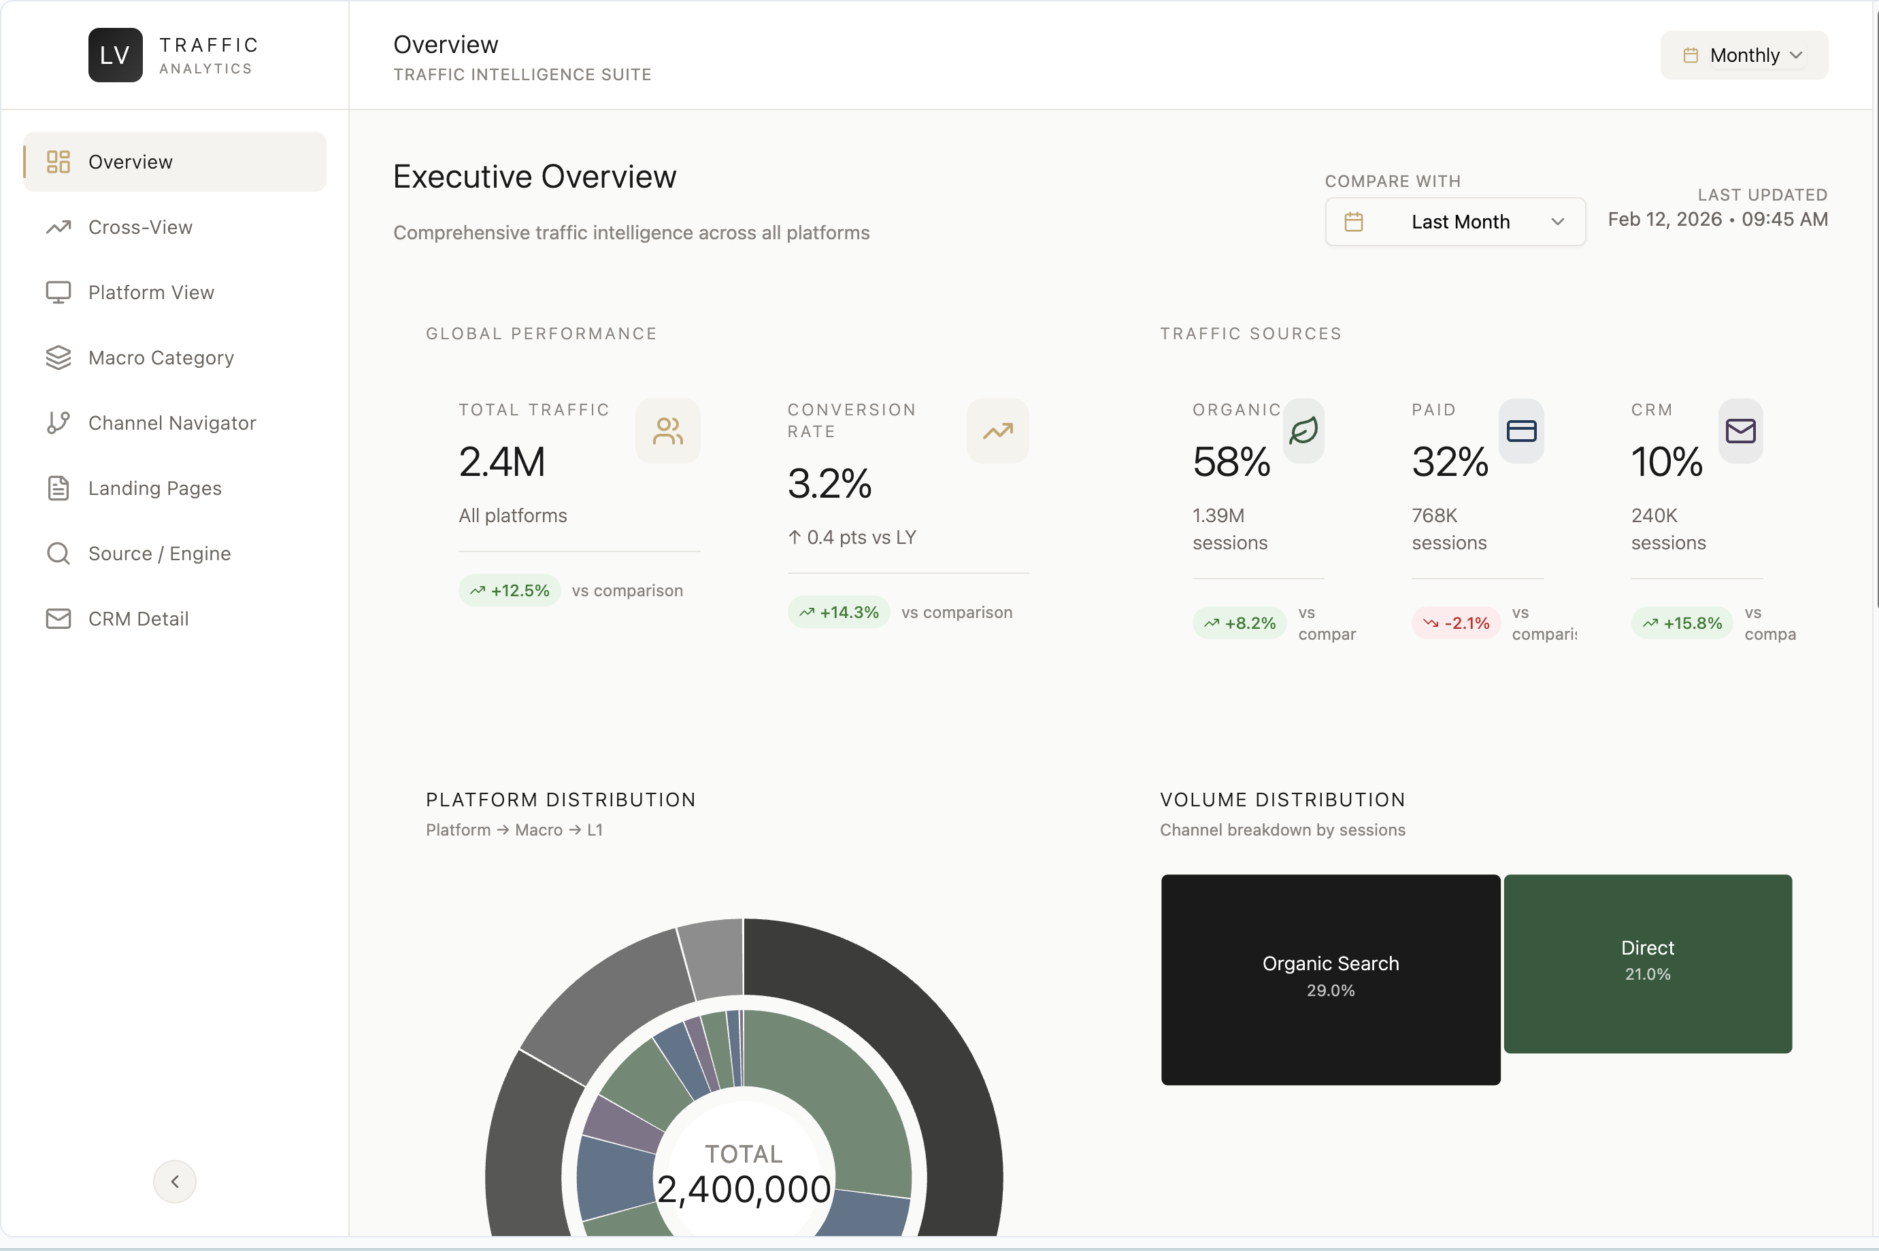Click the 768K sessions text
The height and width of the screenshot is (1251, 1879).
click(x=1449, y=529)
